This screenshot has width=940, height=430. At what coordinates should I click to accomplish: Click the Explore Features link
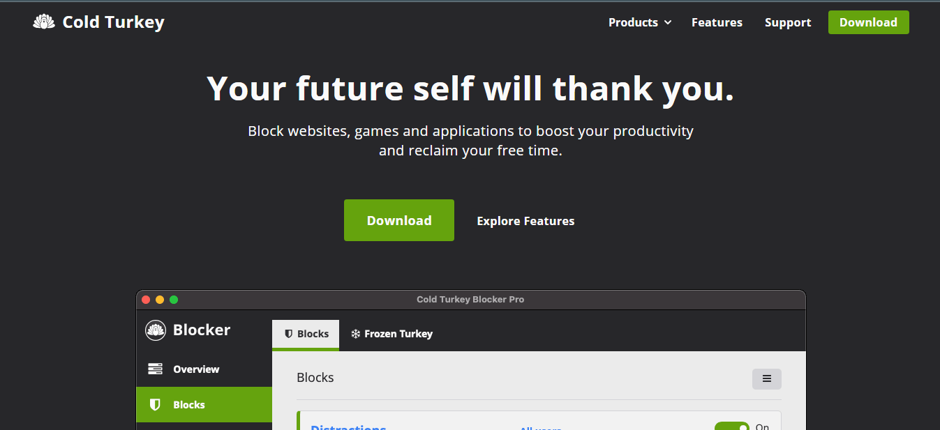click(x=525, y=221)
